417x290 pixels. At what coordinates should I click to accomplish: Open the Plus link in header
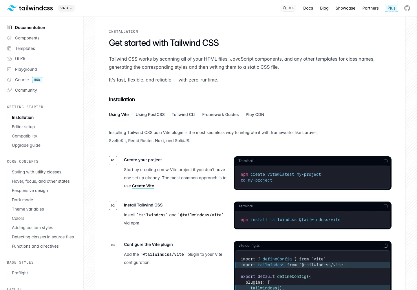(x=392, y=8)
